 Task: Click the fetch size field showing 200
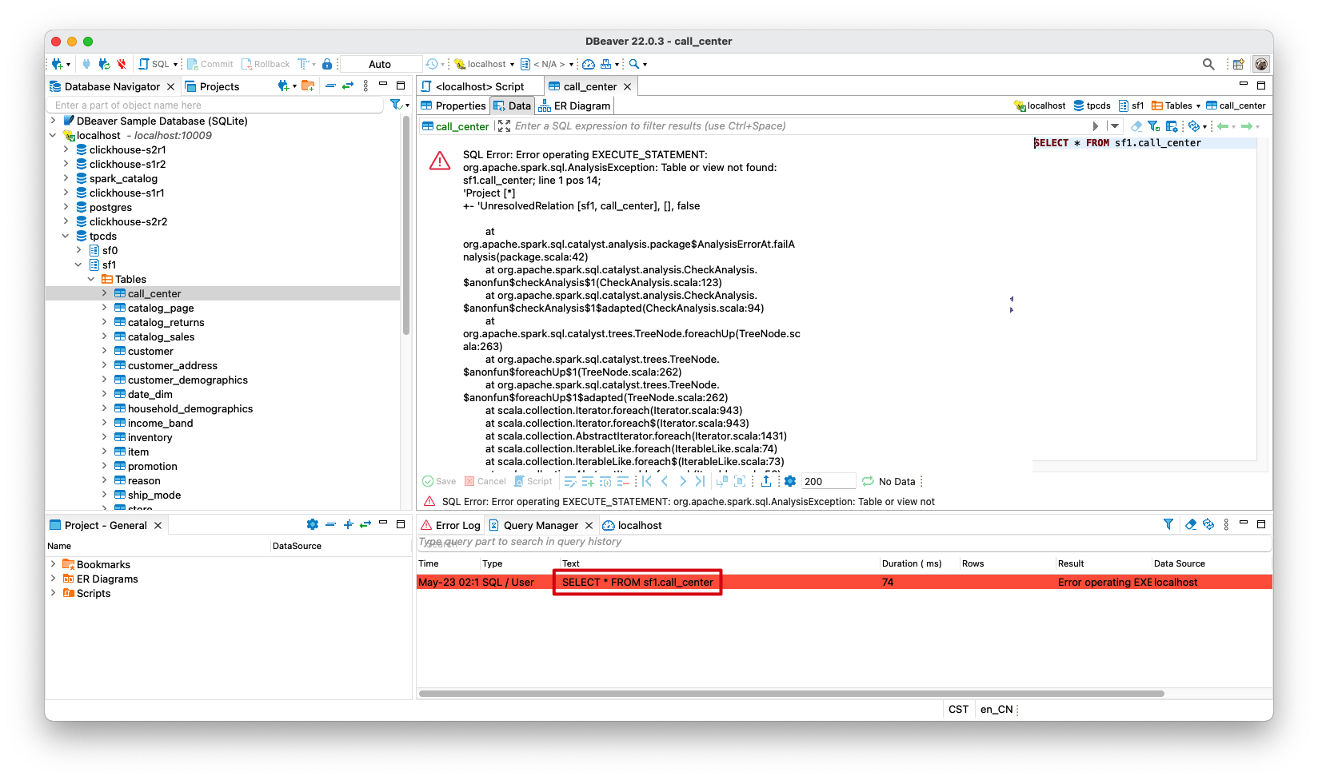pyautogui.click(x=829, y=481)
